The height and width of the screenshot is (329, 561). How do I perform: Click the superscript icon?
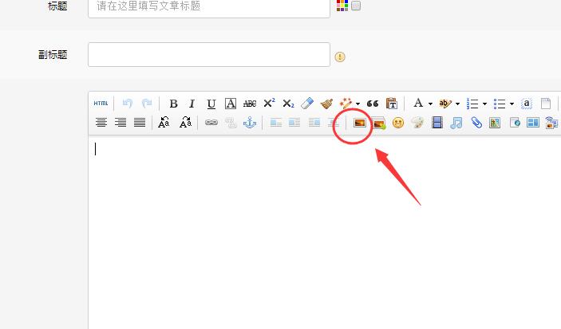[269, 104]
